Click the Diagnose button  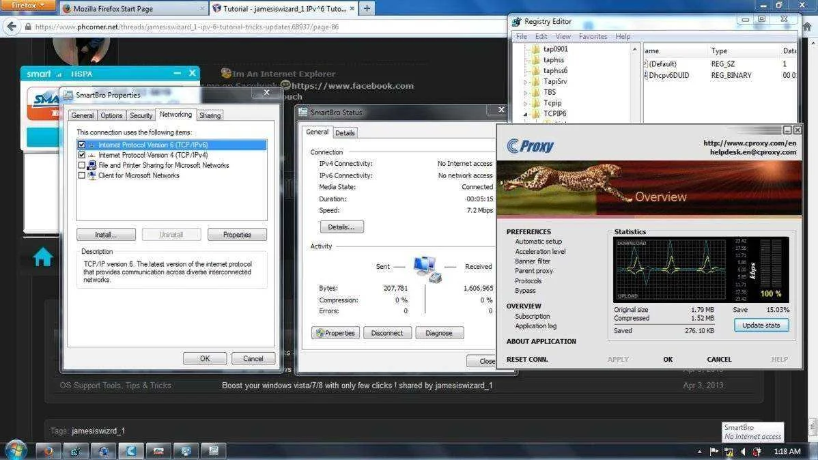(x=439, y=333)
